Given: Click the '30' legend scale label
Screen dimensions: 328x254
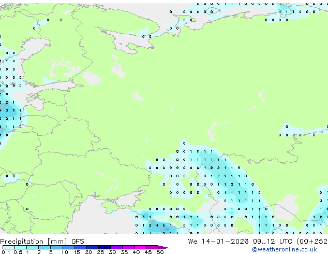Looking at the screenshot, I should click(x=112, y=252).
